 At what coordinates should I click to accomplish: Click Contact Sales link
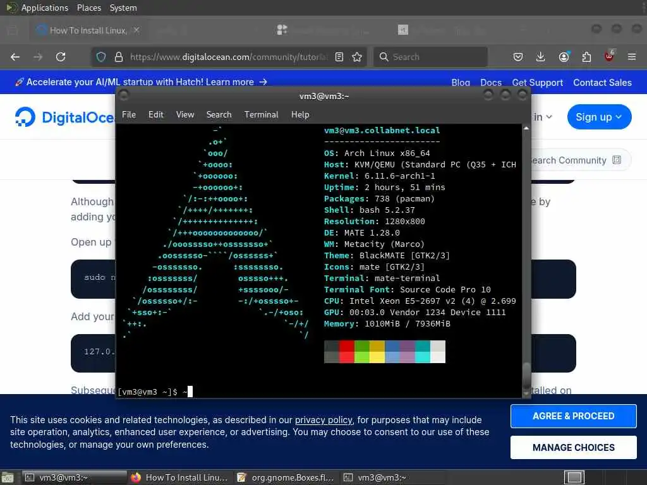602,83
